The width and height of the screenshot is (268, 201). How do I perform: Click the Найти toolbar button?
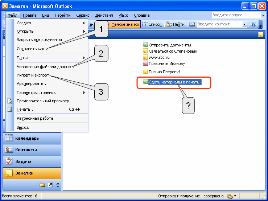point(176,24)
